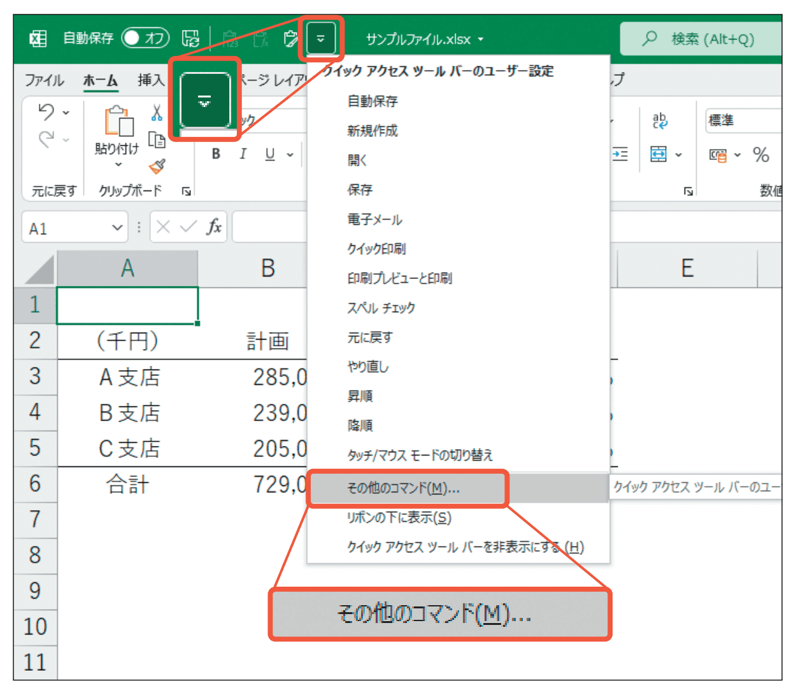This screenshot has width=796, height=695.
Task: Open the Underline dropdown arrow
Action: tap(288, 154)
